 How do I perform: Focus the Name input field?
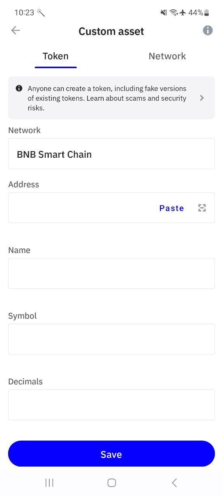[x=111, y=273]
